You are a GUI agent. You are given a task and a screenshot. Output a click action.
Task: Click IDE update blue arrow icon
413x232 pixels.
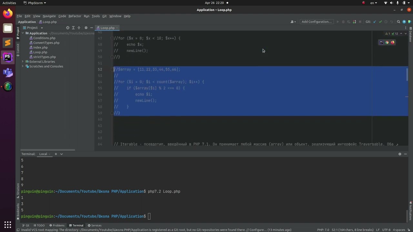point(404,22)
